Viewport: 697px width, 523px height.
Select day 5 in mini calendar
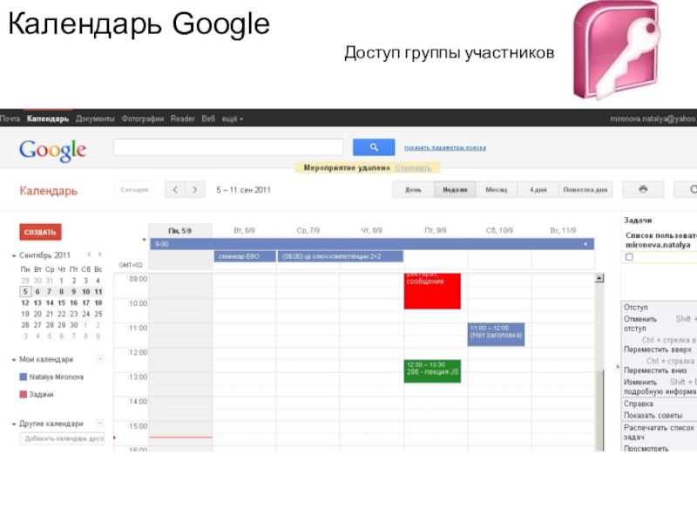(x=25, y=292)
